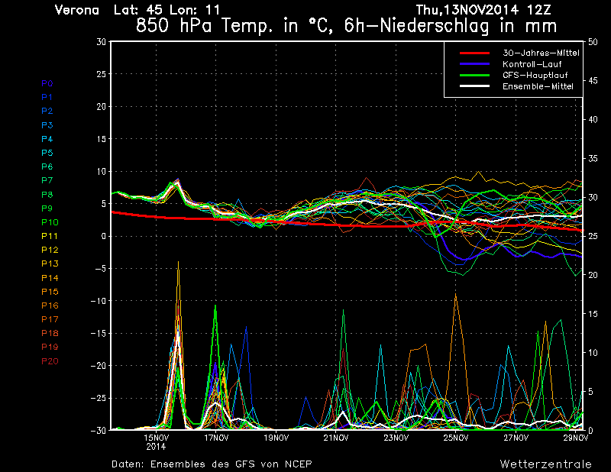Choose the P20 member label
This screenshot has height=472, width=611.
(x=50, y=361)
